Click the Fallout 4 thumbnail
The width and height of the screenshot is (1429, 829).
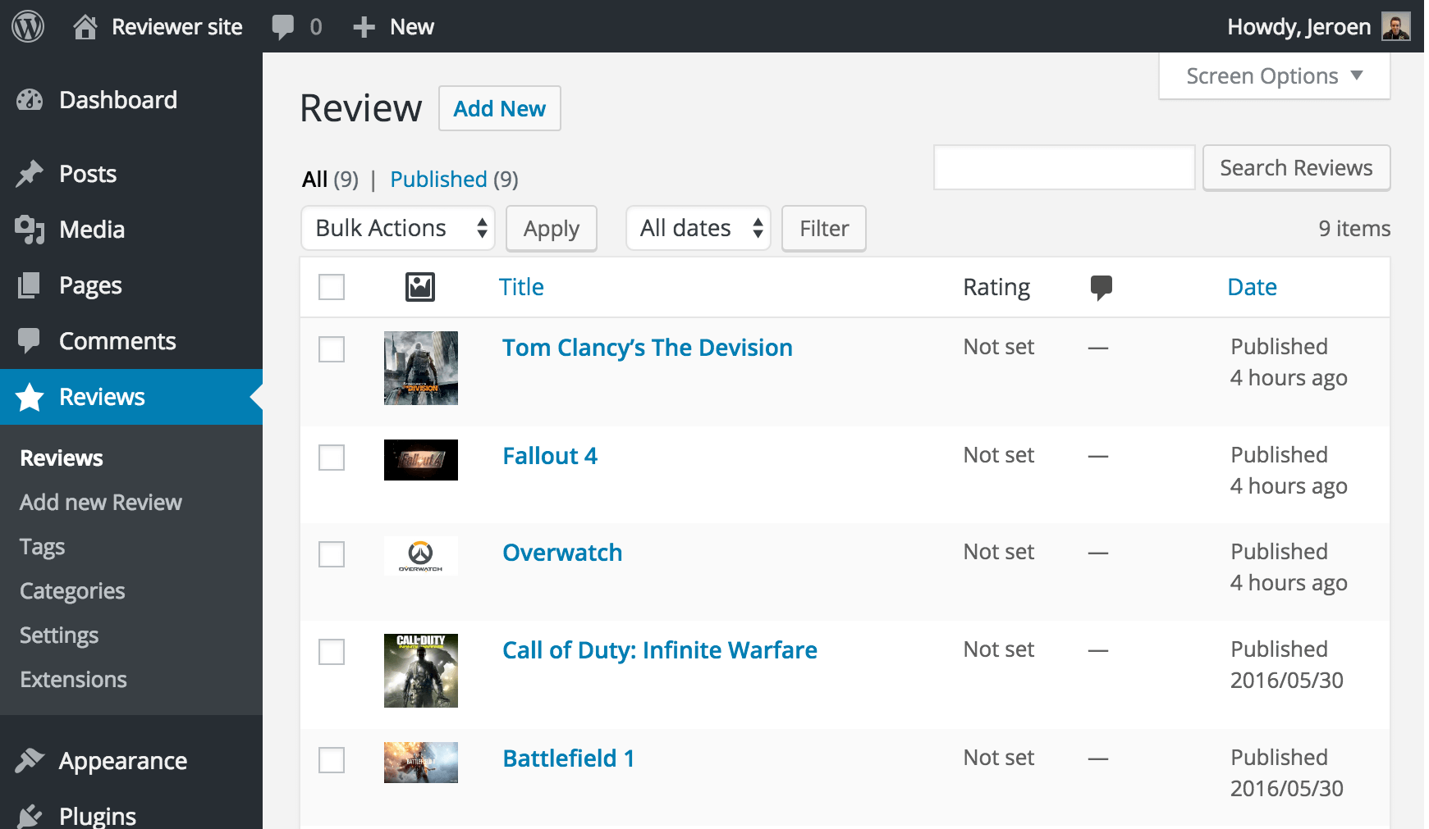[x=421, y=460]
